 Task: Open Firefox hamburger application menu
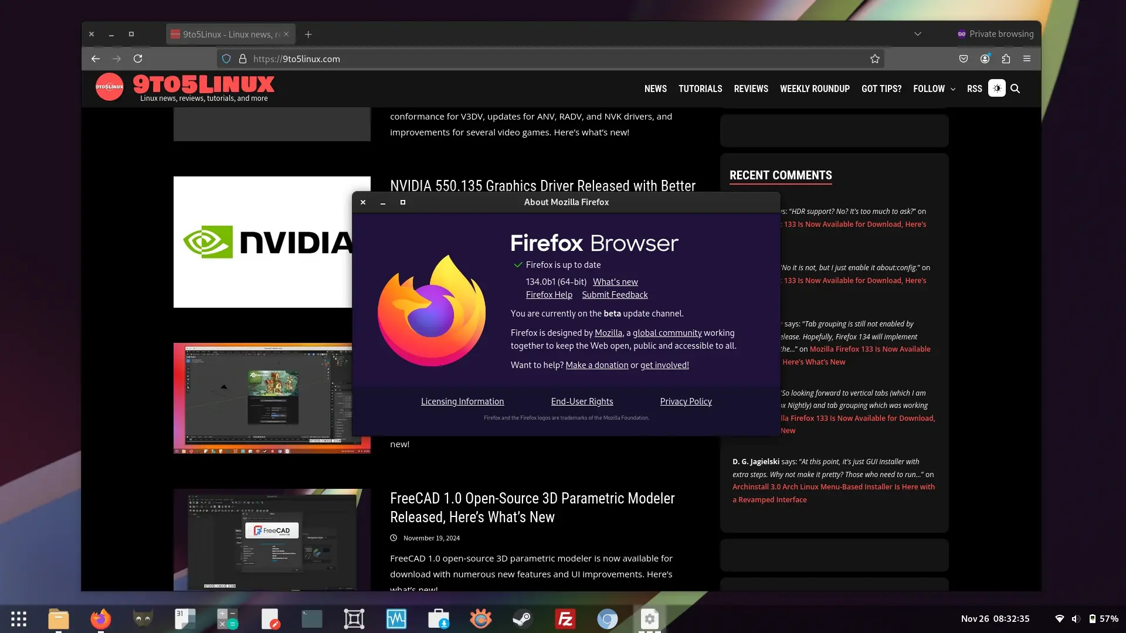point(1027,59)
